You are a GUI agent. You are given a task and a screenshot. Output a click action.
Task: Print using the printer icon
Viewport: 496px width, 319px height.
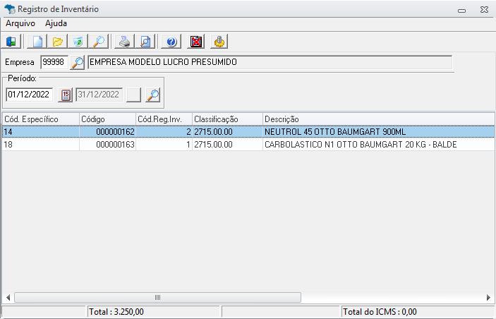[x=124, y=42]
